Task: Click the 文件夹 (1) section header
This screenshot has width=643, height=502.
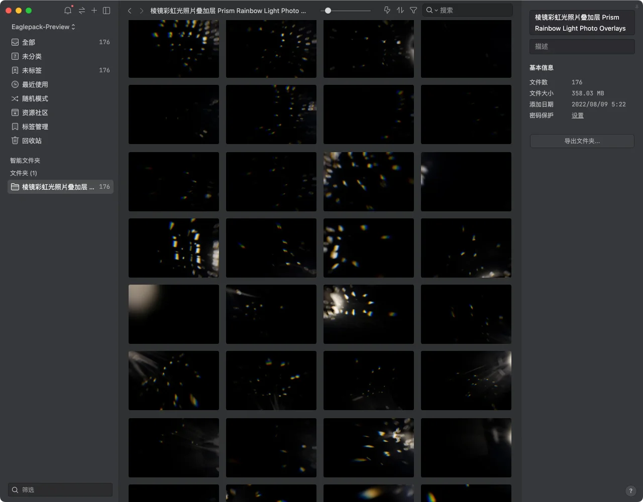Action: click(x=24, y=173)
